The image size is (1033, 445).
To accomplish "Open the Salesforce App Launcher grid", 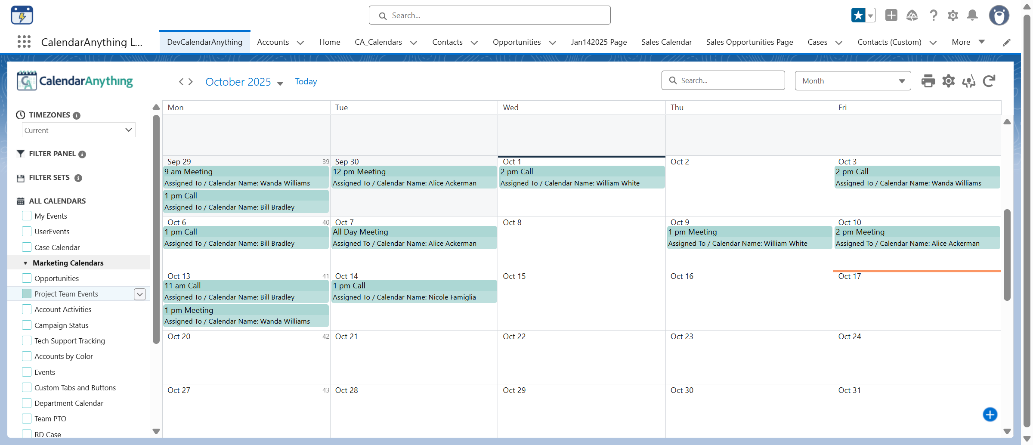I will pyautogui.click(x=24, y=42).
